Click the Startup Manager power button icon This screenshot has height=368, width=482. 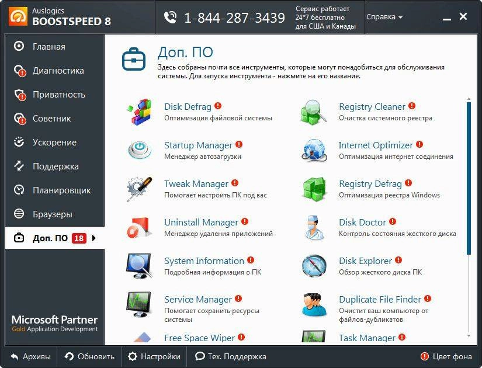coord(140,150)
